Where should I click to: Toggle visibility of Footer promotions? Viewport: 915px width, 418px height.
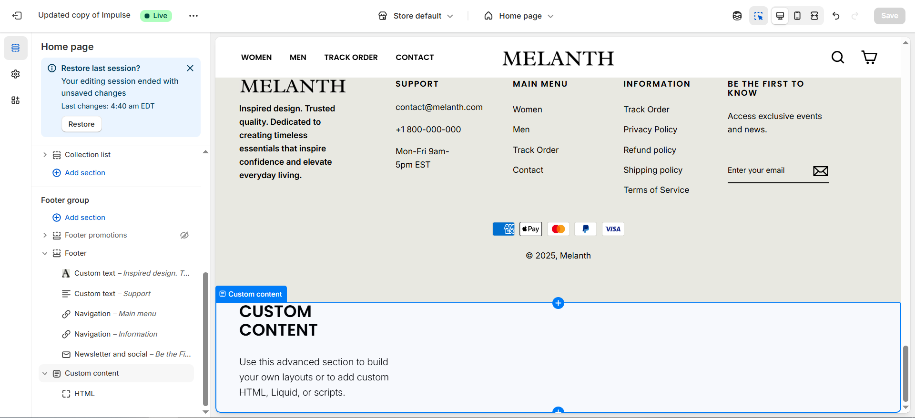[184, 235]
